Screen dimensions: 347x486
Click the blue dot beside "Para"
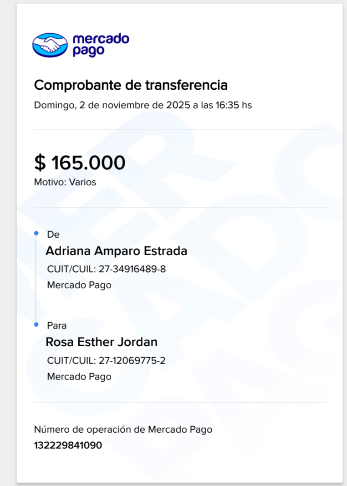point(36,324)
